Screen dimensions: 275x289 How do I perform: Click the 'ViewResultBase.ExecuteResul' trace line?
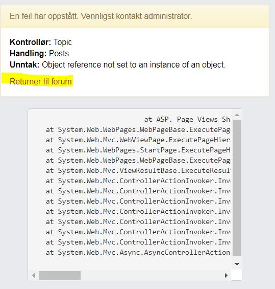[x=138, y=170]
